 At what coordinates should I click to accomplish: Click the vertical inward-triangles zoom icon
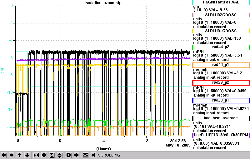click(x=52, y=155)
